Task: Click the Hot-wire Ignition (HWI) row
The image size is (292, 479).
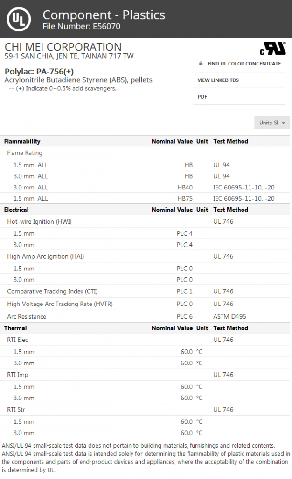Action: [x=39, y=221]
